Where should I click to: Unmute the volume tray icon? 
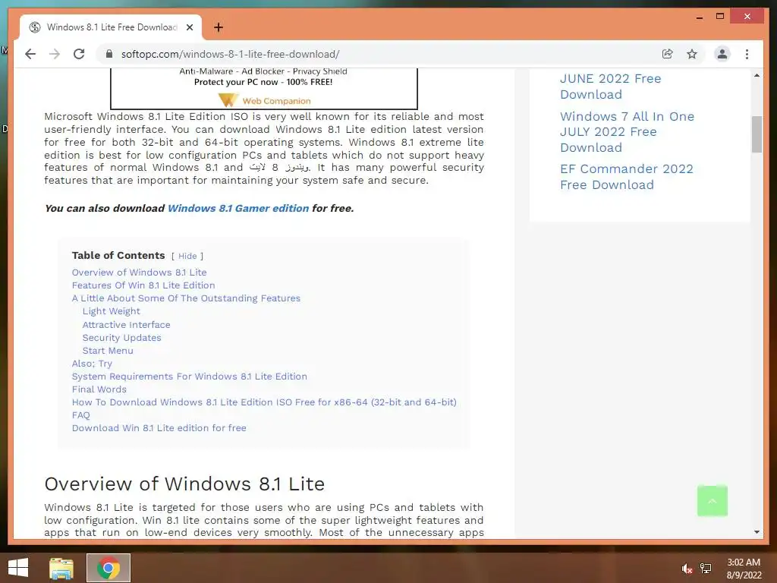687,569
